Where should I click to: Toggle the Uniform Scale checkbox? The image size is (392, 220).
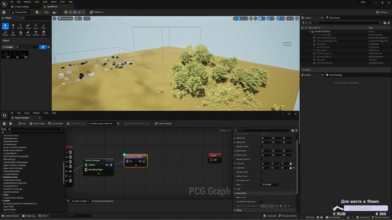[x=262, y=177]
